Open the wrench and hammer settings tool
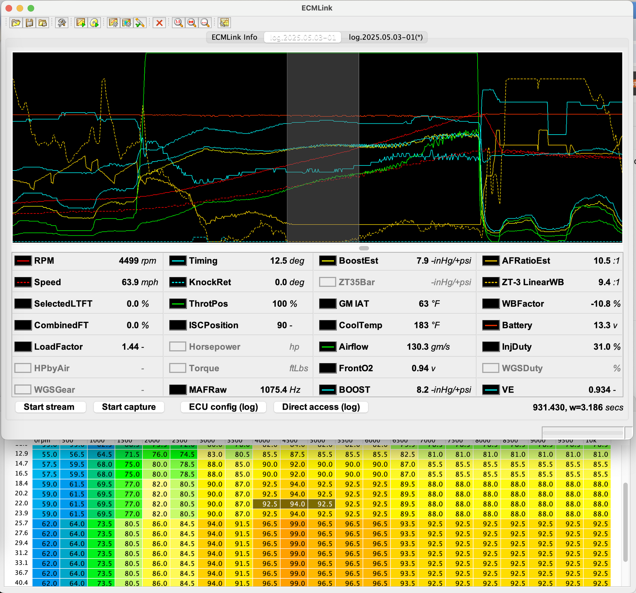This screenshot has height=593, width=636. (62, 23)
